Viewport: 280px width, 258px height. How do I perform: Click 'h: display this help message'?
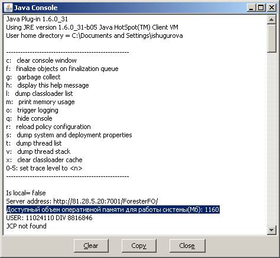pos(47,85)
